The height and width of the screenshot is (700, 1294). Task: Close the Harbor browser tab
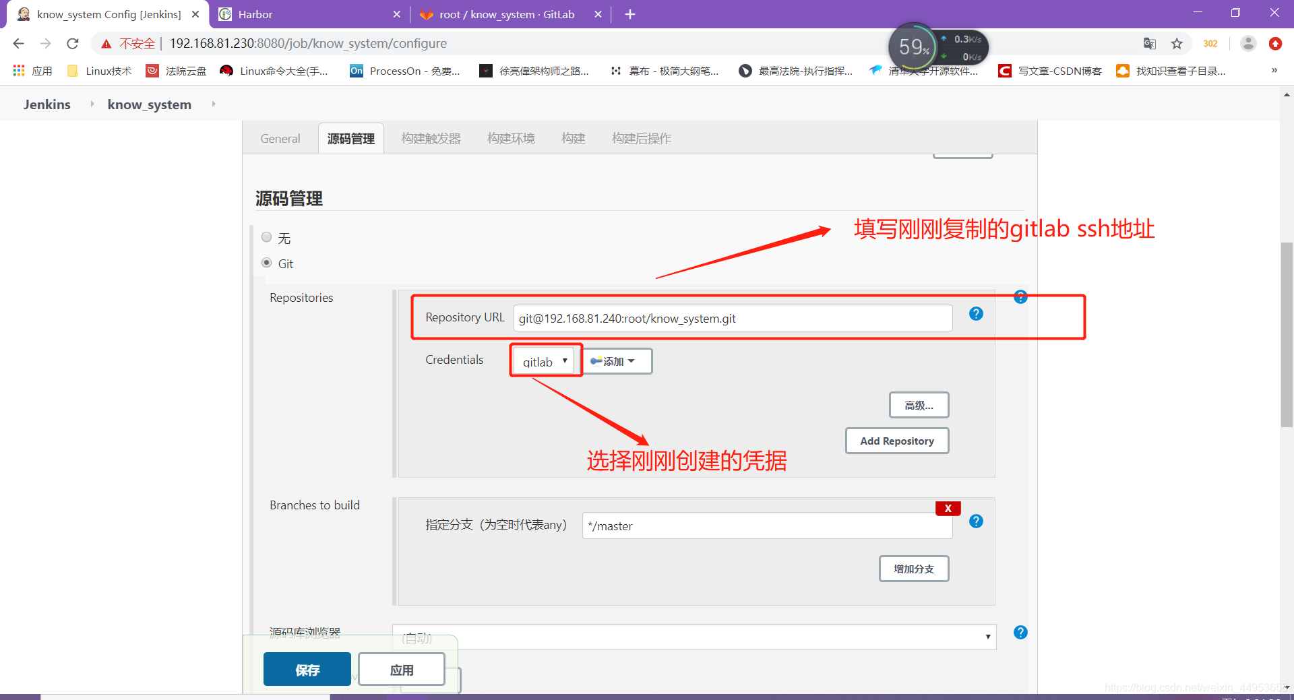(396, 14)
